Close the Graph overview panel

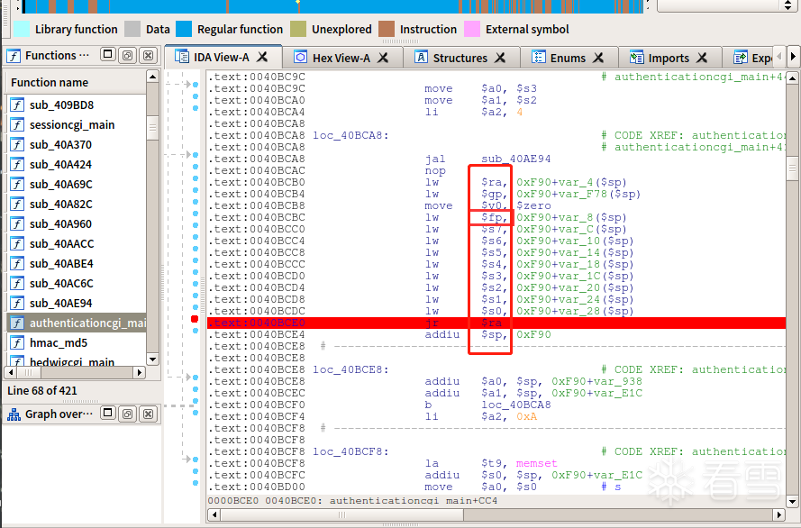click(148, 414)
